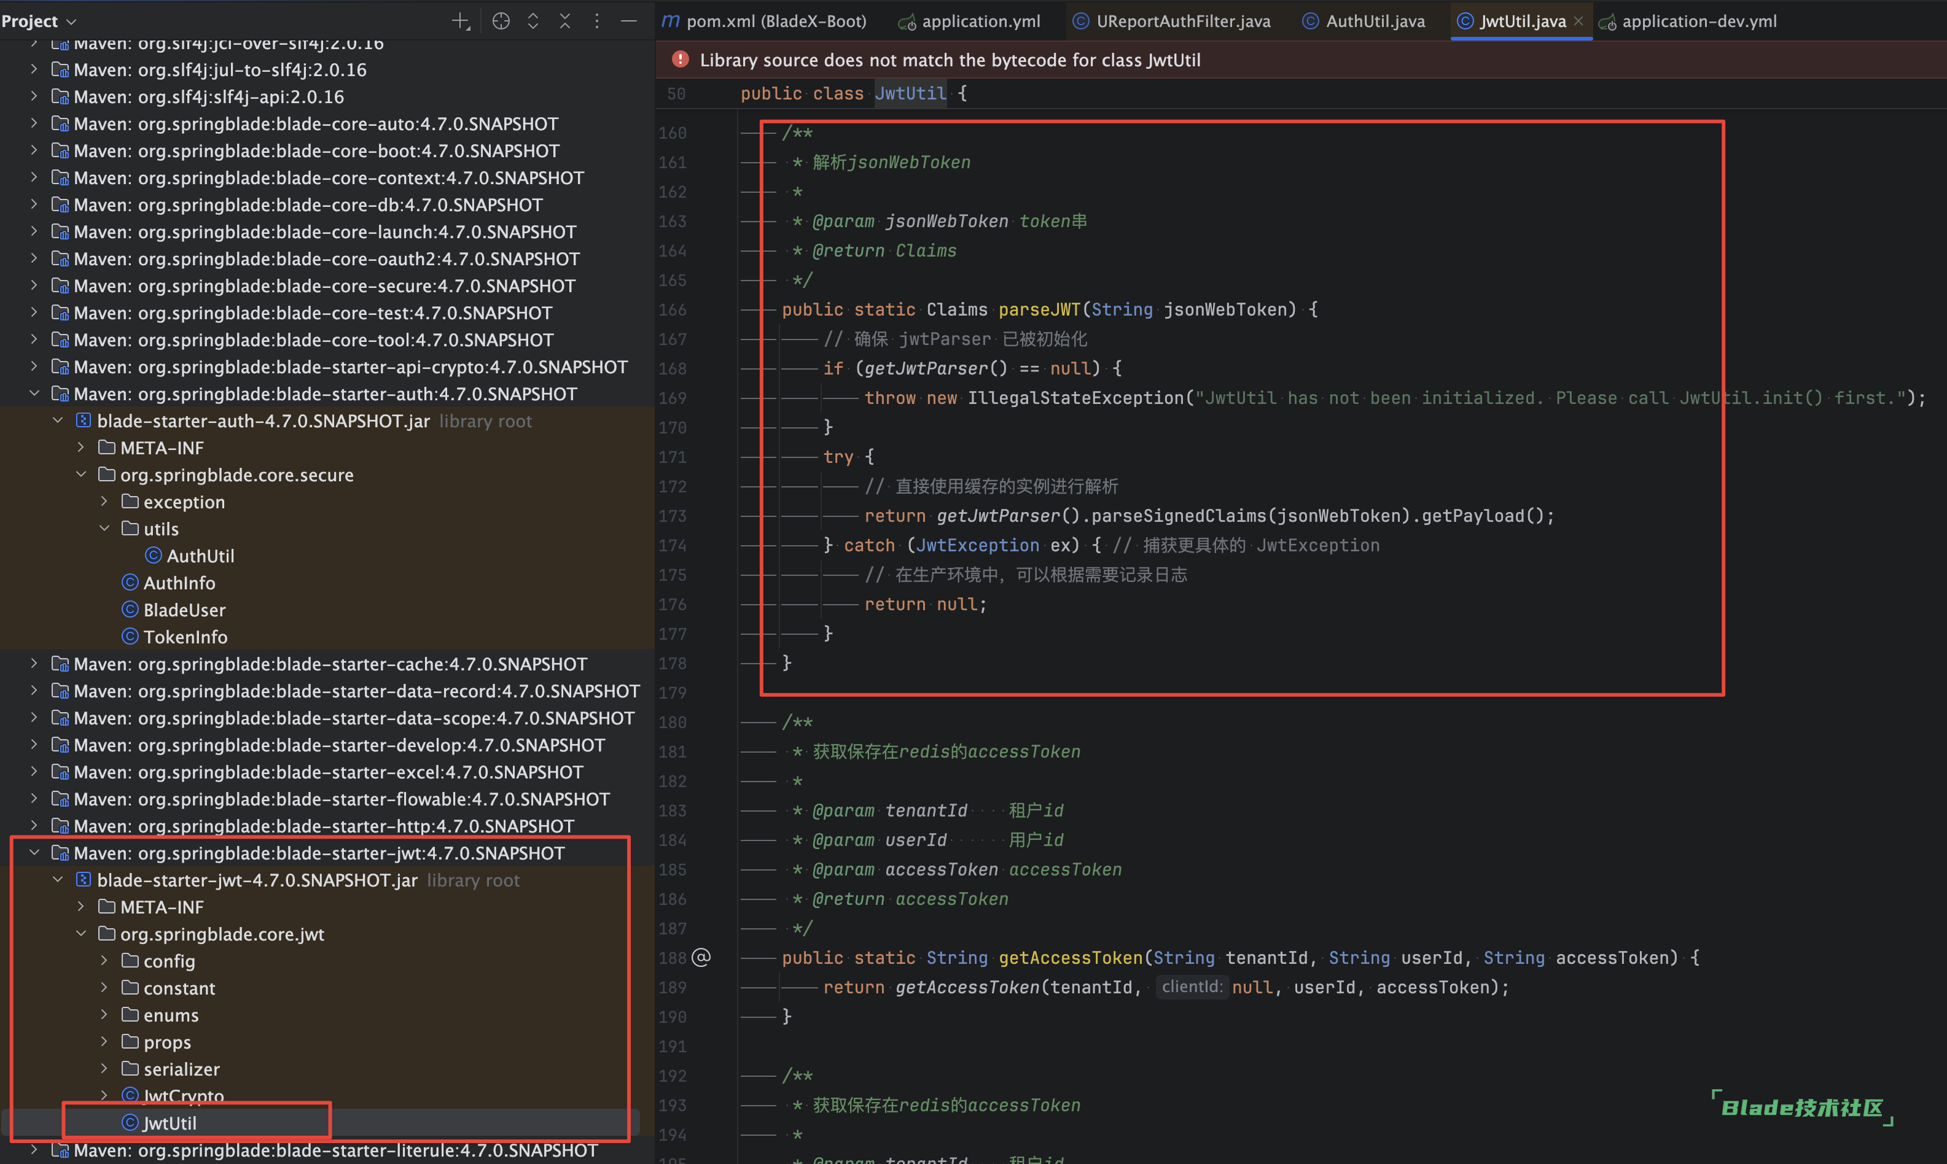Click the Expand All icon in Project panel
This screenshot has width=1947, height=1164.
[x=533, y=21]
